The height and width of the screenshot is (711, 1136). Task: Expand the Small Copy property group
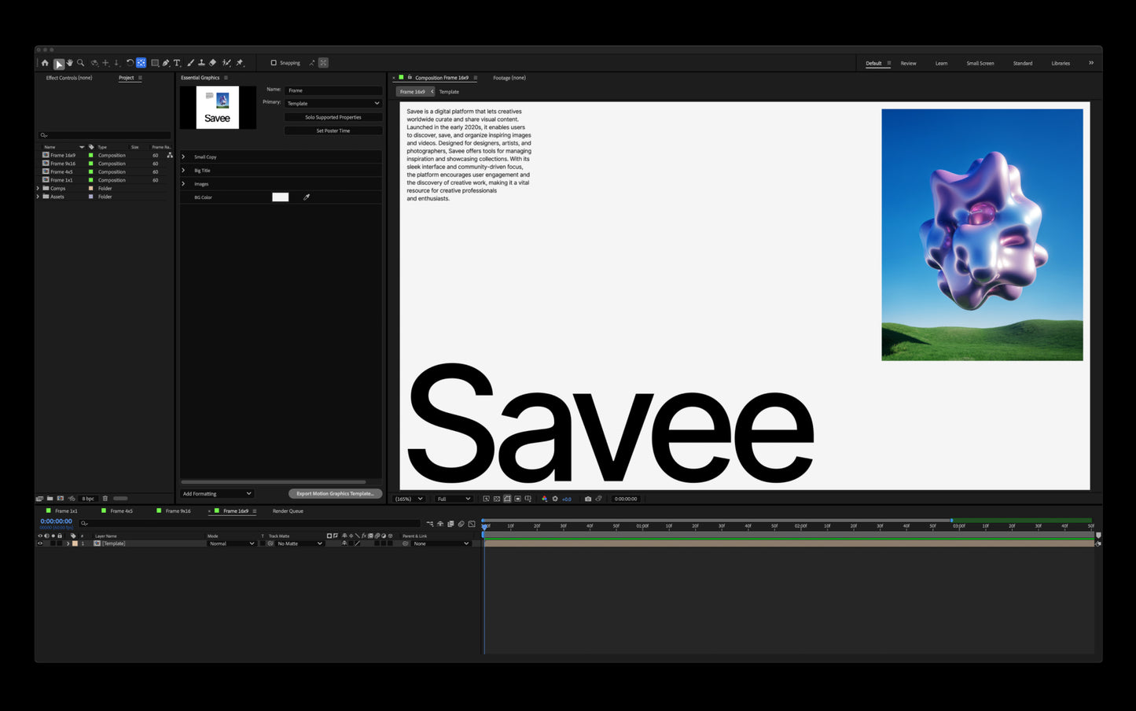pyautogui.click(x=184, y=157)
